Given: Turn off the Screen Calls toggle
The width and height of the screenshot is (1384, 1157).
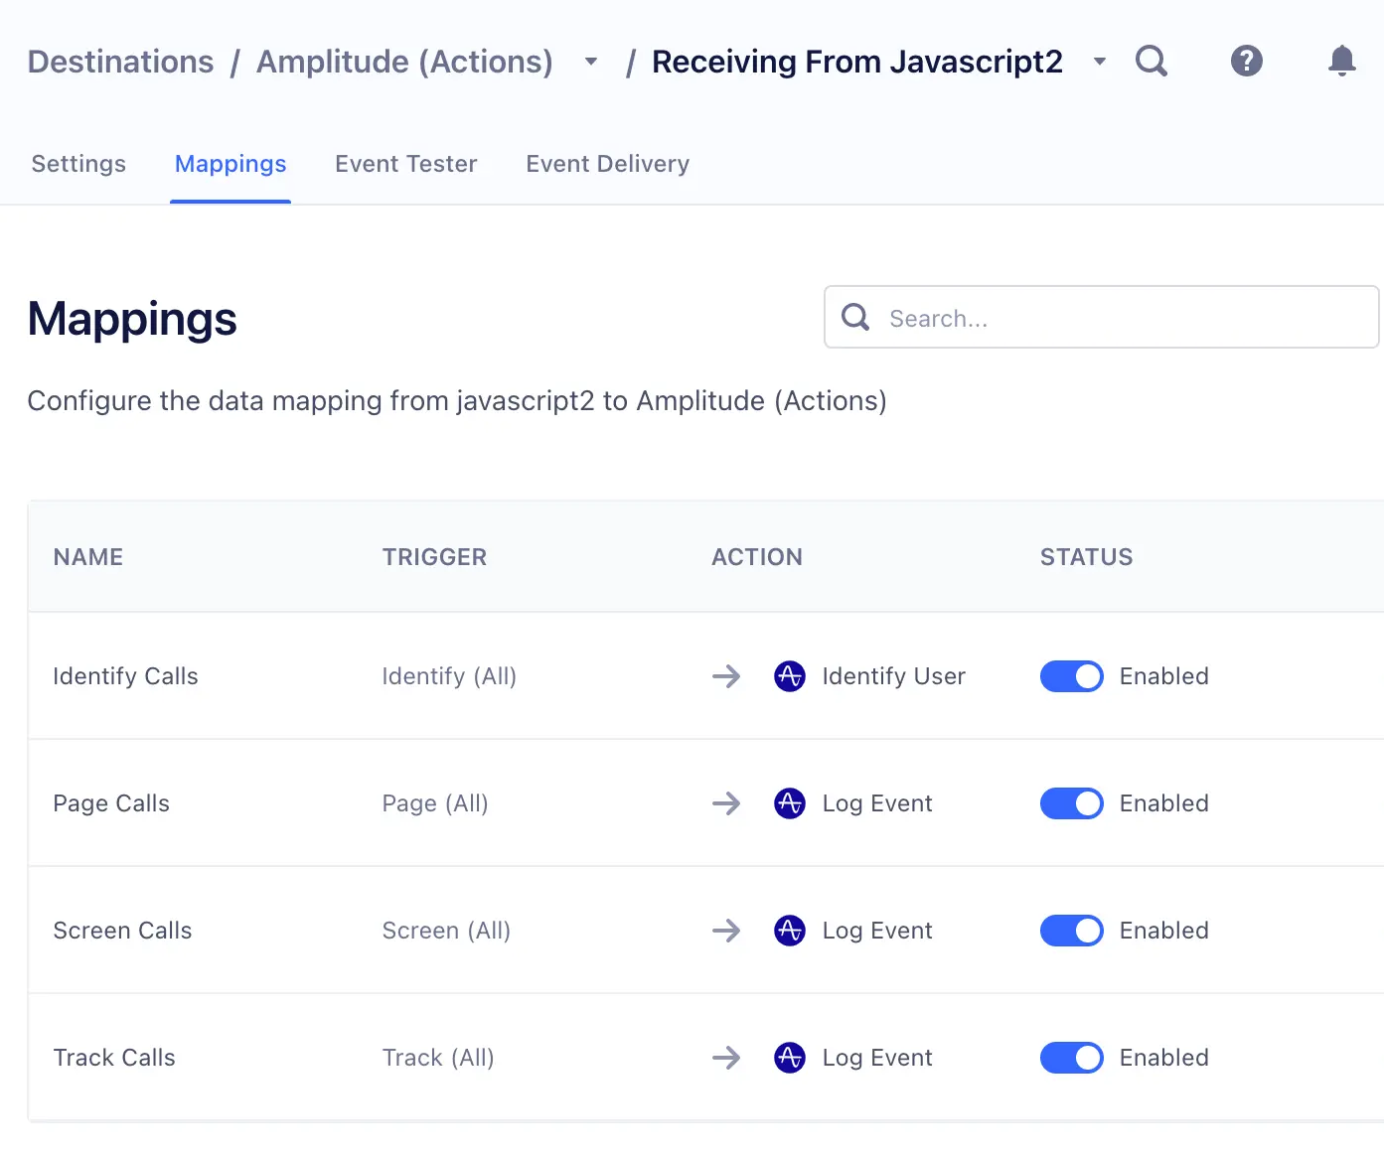Looking at the screenshot, I should [1072, 931].
